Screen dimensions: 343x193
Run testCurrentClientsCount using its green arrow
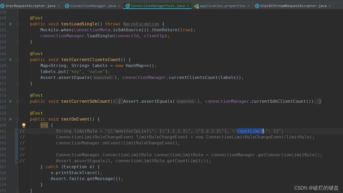pyautogui.click(x=10, y=60)
